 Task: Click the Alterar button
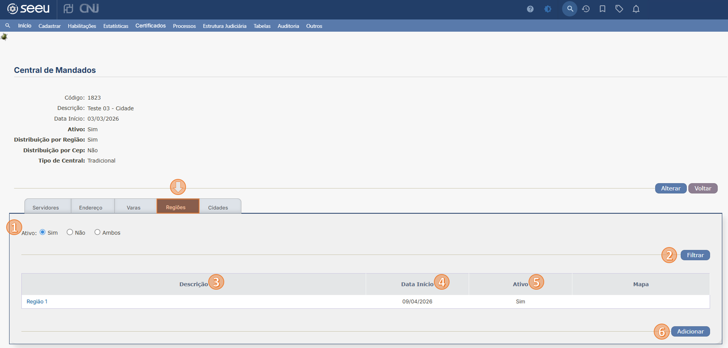click(670, 188)
